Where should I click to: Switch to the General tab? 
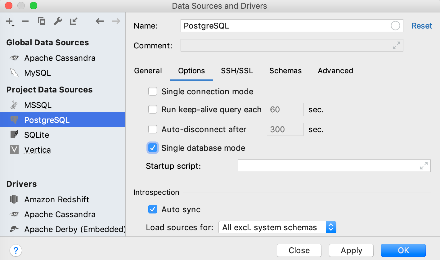(x=148, y=71)
